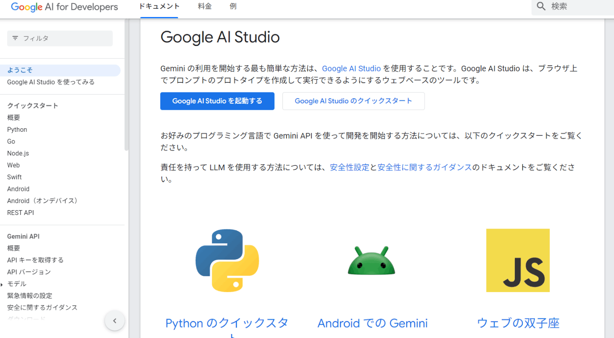Open the 例 tab
This screenshot has height=338, width=614.
[233, 7]
